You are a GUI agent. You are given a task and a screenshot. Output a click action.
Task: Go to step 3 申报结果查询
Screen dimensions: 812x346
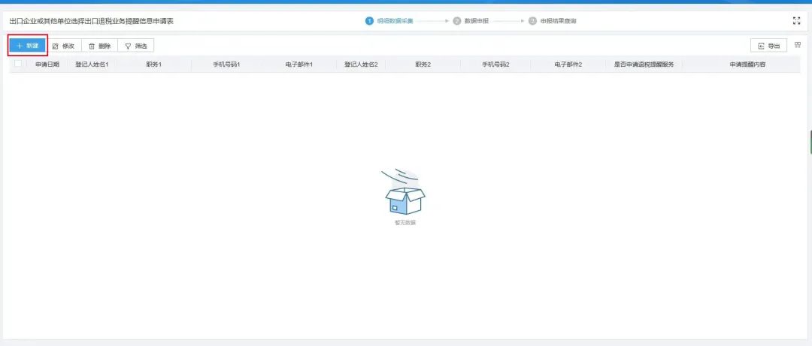[x=553, y=21]
